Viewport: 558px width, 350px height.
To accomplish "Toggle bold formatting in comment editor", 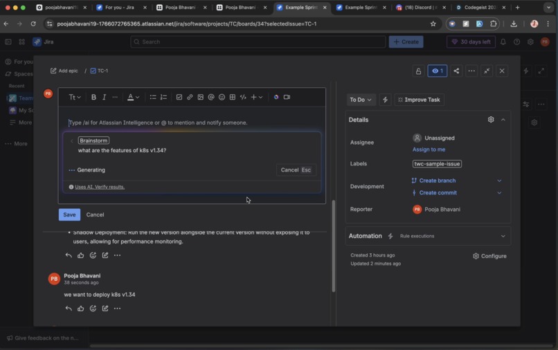I will click(93, 97).
